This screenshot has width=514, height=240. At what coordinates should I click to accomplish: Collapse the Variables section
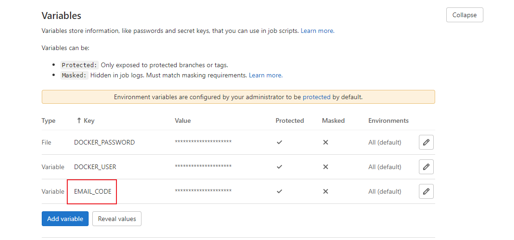(464, 15)
